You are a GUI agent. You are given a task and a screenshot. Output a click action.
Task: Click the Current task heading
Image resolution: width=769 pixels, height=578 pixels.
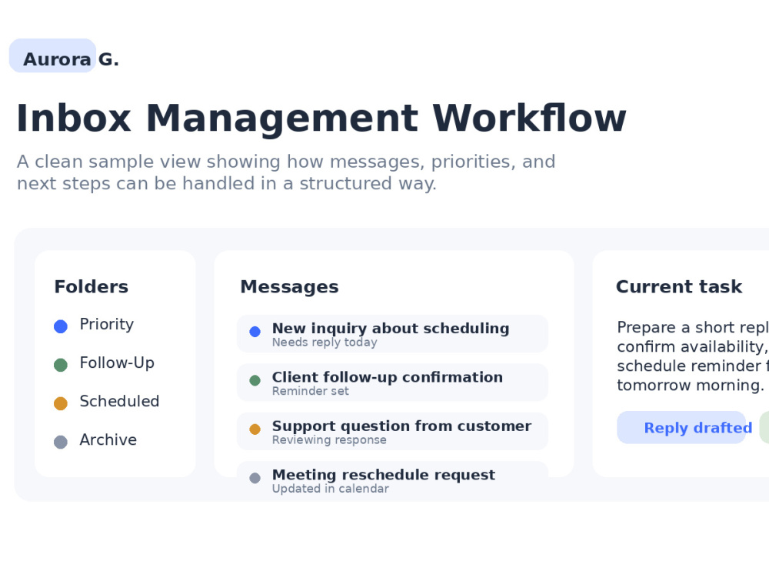(x=679, y=286)
